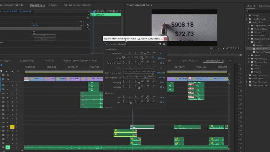Click the reset parameter arrow beside 0.0 dB
Image resolution: width=270 pixels, height=152 pixels.
click(x=88, y=25)
